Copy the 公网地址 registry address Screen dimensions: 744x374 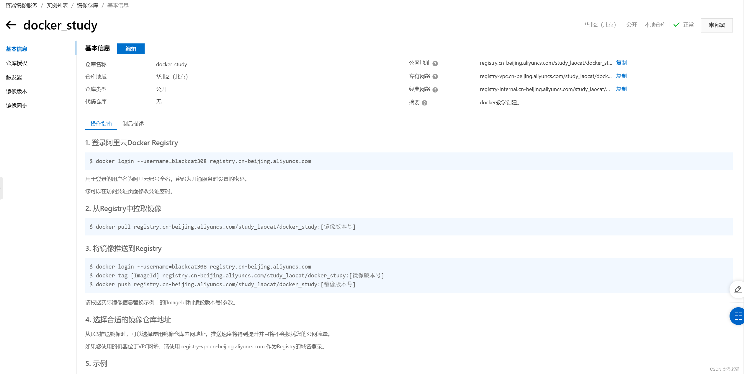pyautogui.click(x=621, y=63)
